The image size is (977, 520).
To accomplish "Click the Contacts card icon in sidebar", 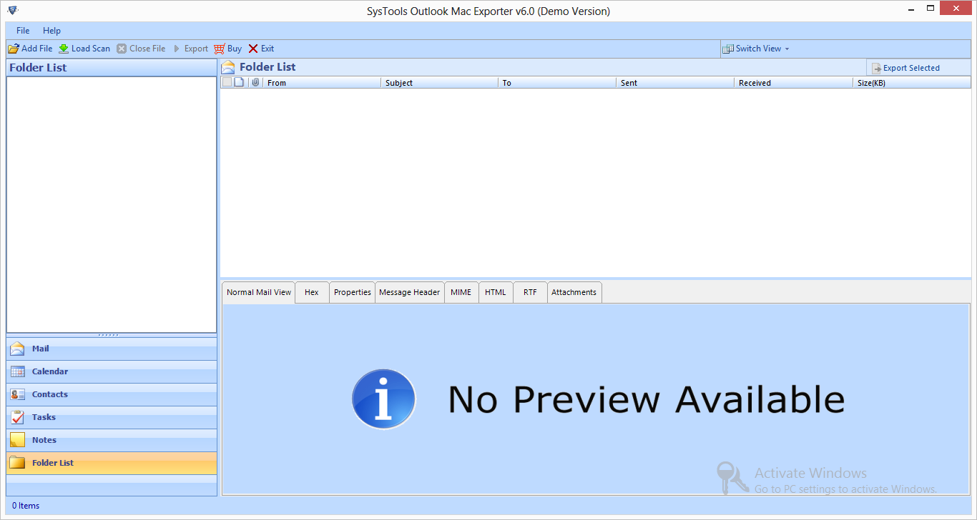I will point(17,394).
